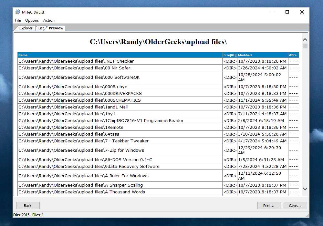Select the 000Ba bye folder path

(73, 87)
